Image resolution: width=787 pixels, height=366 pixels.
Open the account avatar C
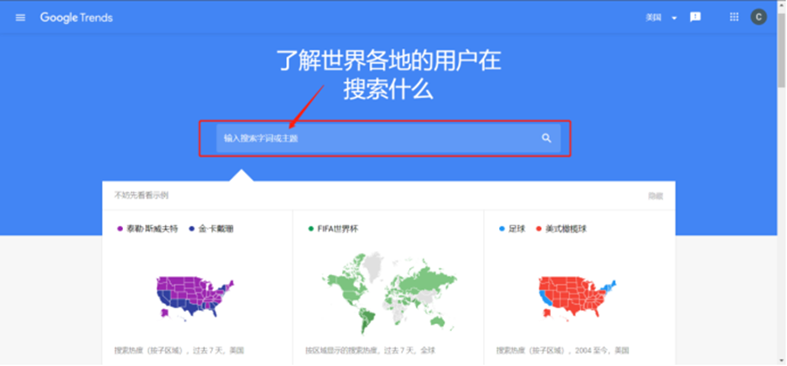[x=758, y=17]
